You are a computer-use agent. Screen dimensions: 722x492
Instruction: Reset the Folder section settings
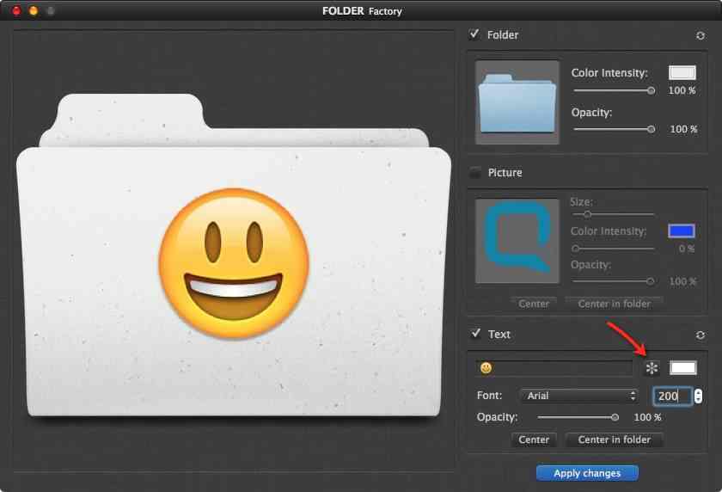click(x=701, y=35)
